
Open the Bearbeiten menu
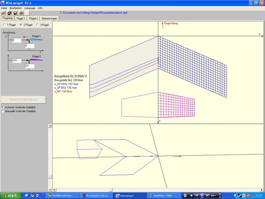16,8
